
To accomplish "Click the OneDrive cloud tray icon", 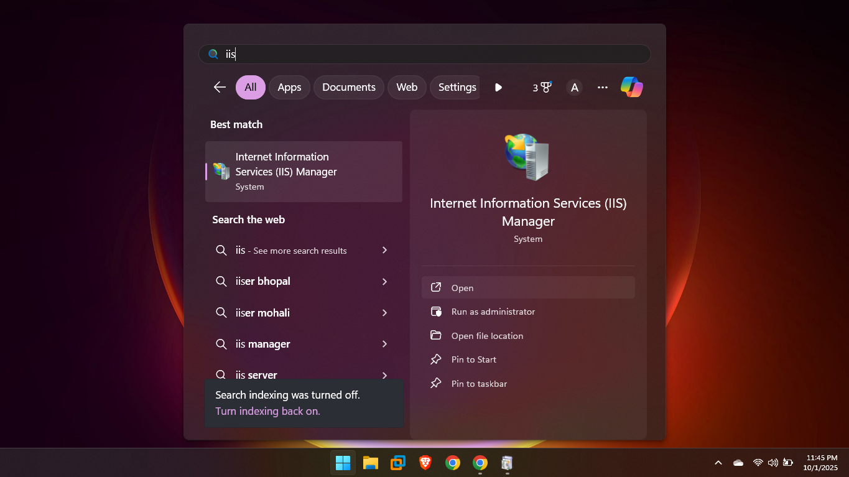I will coord(738,463).
